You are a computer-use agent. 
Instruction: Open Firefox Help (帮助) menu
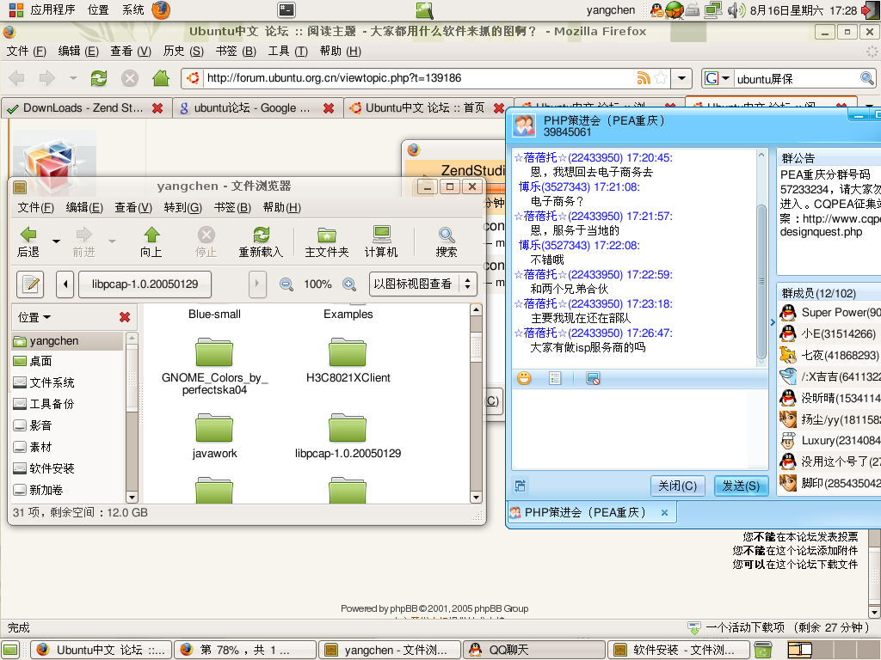pos(341,51)
